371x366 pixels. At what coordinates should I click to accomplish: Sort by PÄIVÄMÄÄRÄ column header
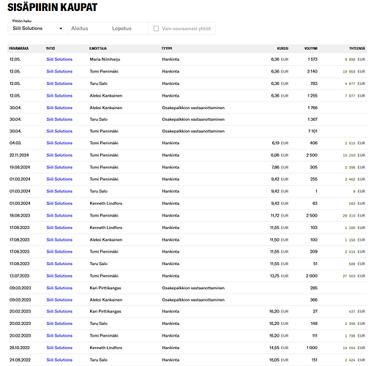tap(19, 48)
